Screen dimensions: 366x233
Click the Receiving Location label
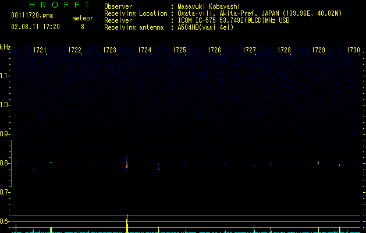click(x=136, y=13)
